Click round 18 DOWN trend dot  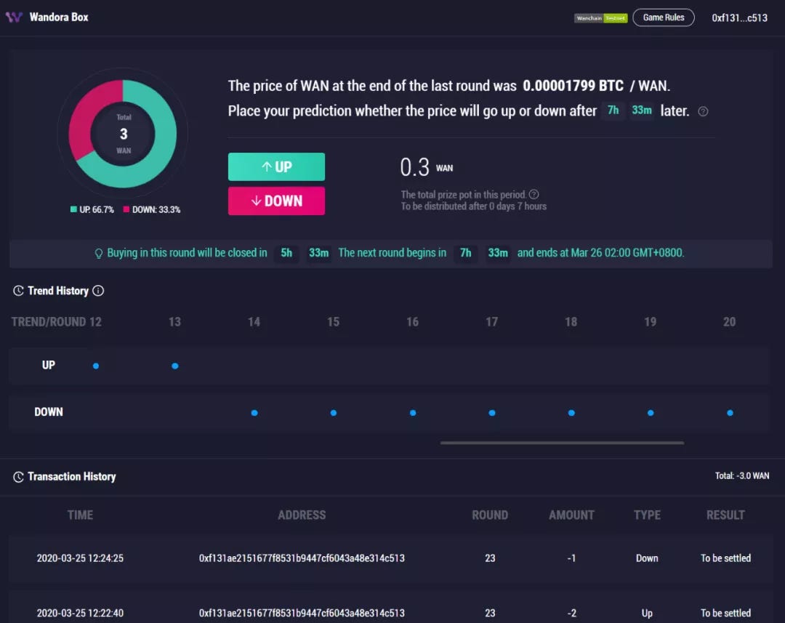571,413
